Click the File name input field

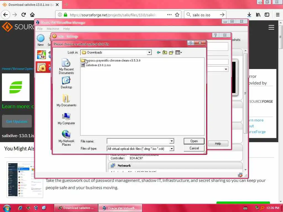pyautogui.click(x=138, y=141)
